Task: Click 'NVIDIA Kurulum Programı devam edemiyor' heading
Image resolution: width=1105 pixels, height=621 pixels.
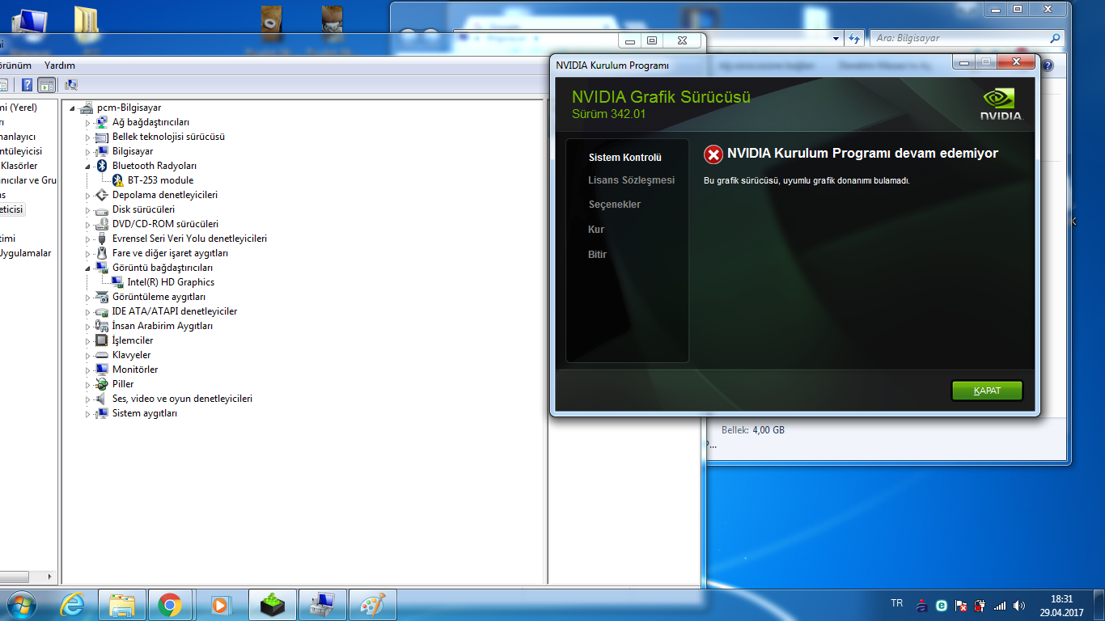Action: pyautogui.click(x=862, y=154)
